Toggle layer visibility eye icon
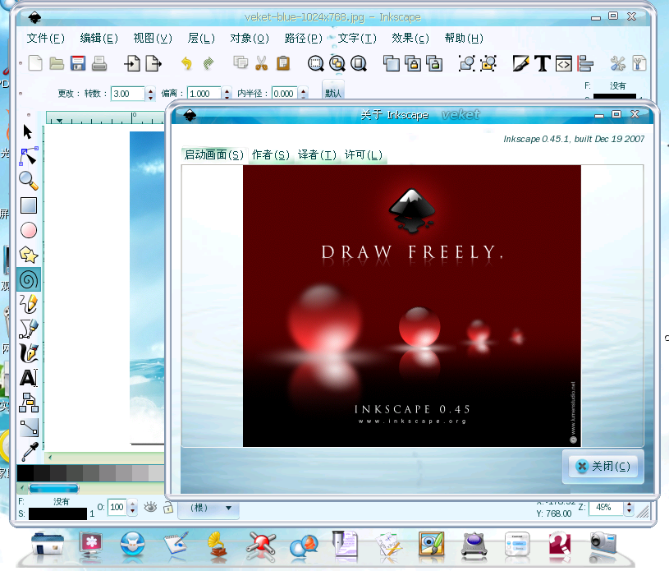This screenshot has width=669, height=571. click(150, 507)
